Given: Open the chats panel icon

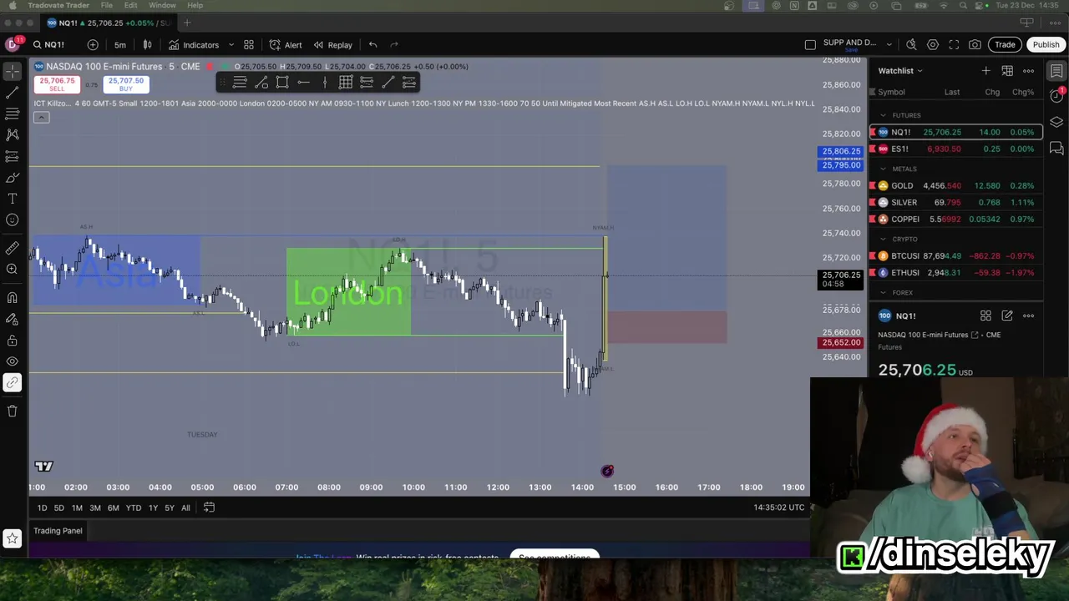Looking at the screenshot, I should [x=1056, y=149].
